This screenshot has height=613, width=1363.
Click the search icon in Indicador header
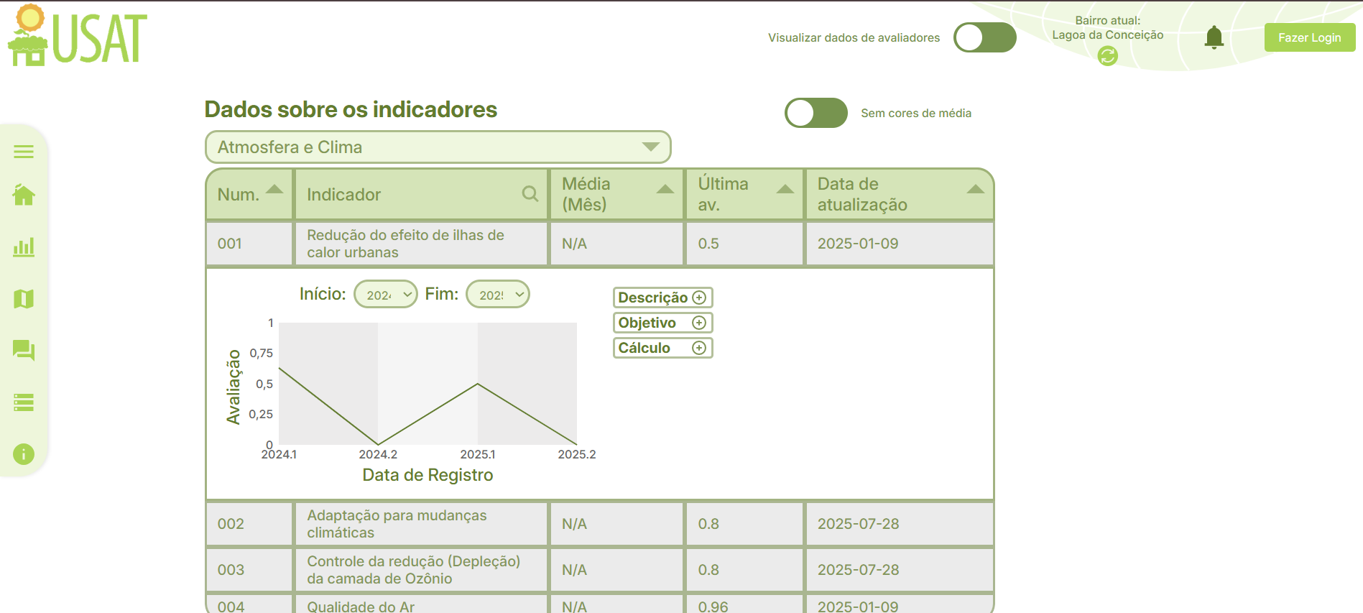pyautogui.click(x=530, y=194)
